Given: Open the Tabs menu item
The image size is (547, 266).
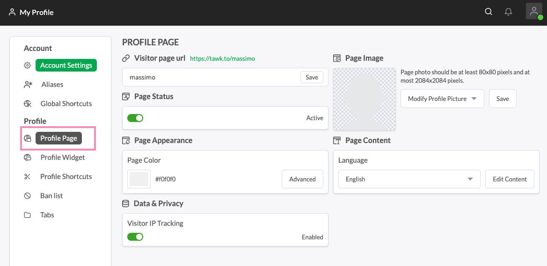Looking at the screenshot, I should [x=47, y=215].
